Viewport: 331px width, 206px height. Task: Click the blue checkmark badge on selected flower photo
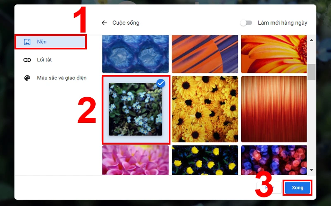click(x=161, y=83)
